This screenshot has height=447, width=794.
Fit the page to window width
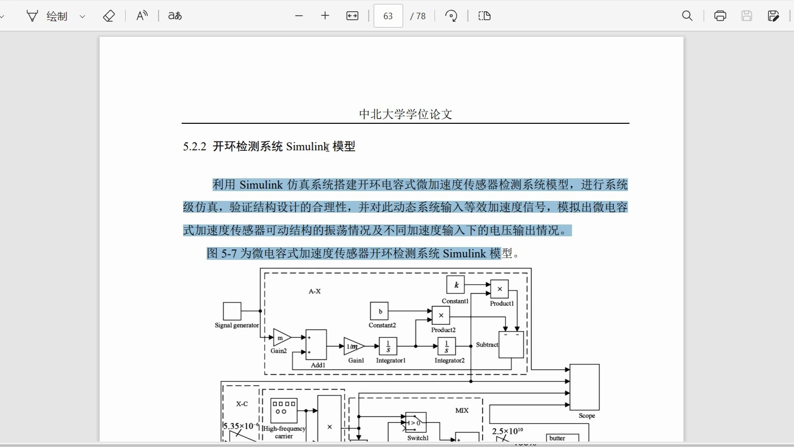pos(352,16)
